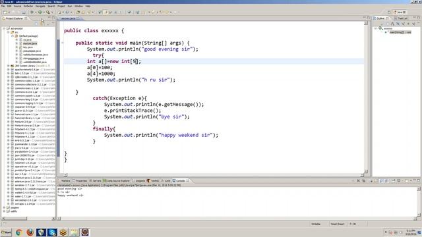The image size is (422, 237).
Task: Select exxxxx.java in the Project Explorer
Action: click(x=30, y=43)
